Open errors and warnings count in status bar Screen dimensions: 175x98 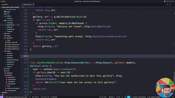pos(45,97)
